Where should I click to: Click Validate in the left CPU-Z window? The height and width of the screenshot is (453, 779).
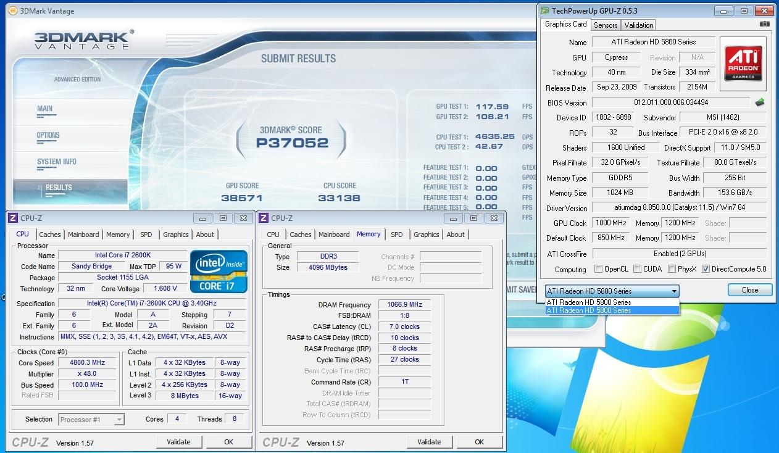click(x=178, y=442)
